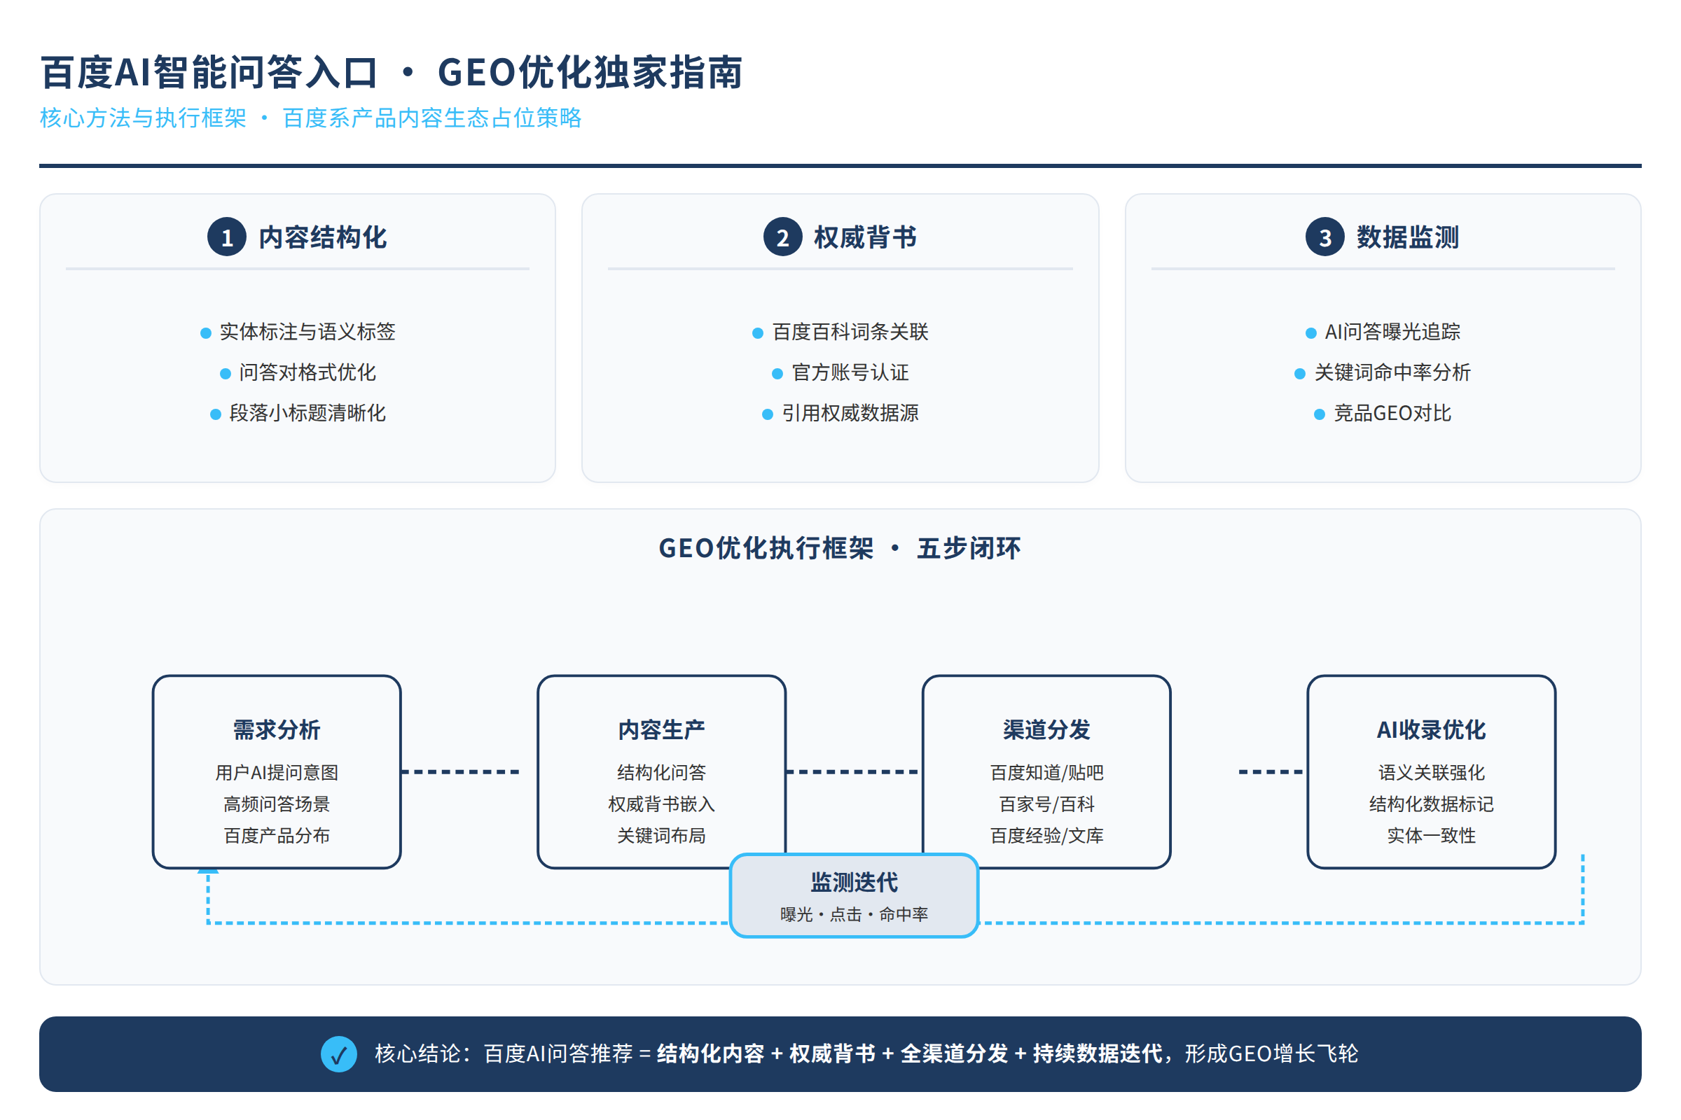The image size is (1681, 1120).
Task: Click 用户AI提问意图 in 需求分析 box
Action: tap(277, 772)
